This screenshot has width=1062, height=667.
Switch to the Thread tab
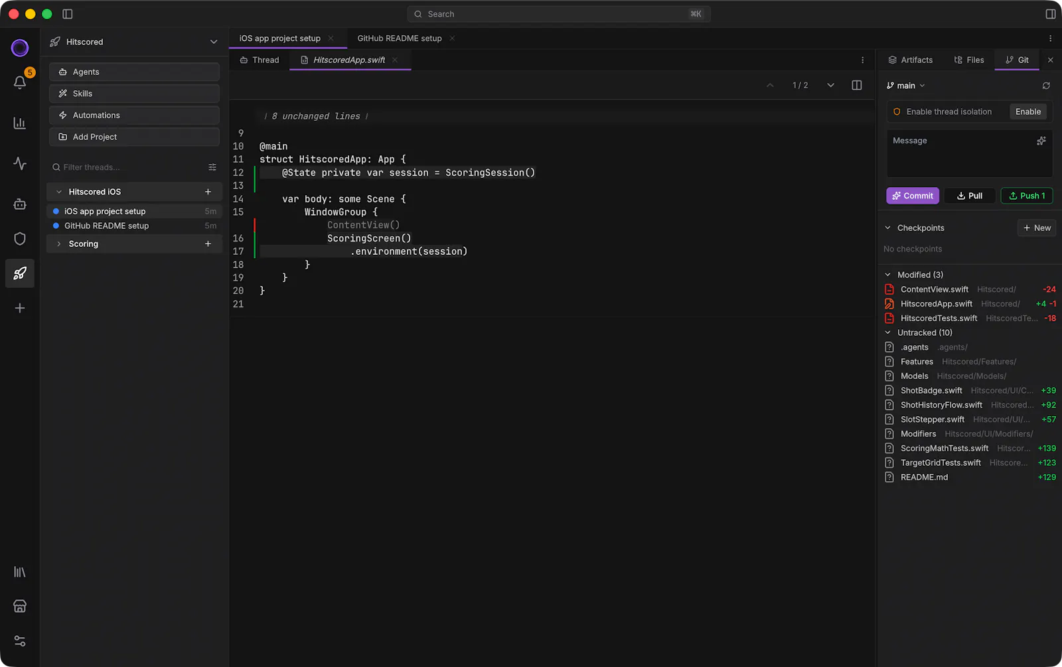[260, 60]
